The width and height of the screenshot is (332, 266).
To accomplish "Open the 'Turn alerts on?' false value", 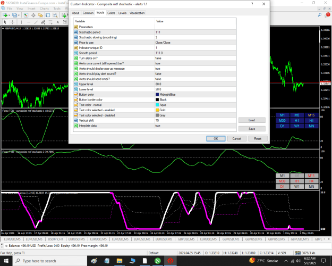I will [x=195, y=58].
